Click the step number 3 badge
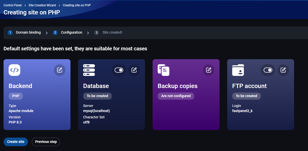Viewport: 308px width, 151px height. point(97,33)
